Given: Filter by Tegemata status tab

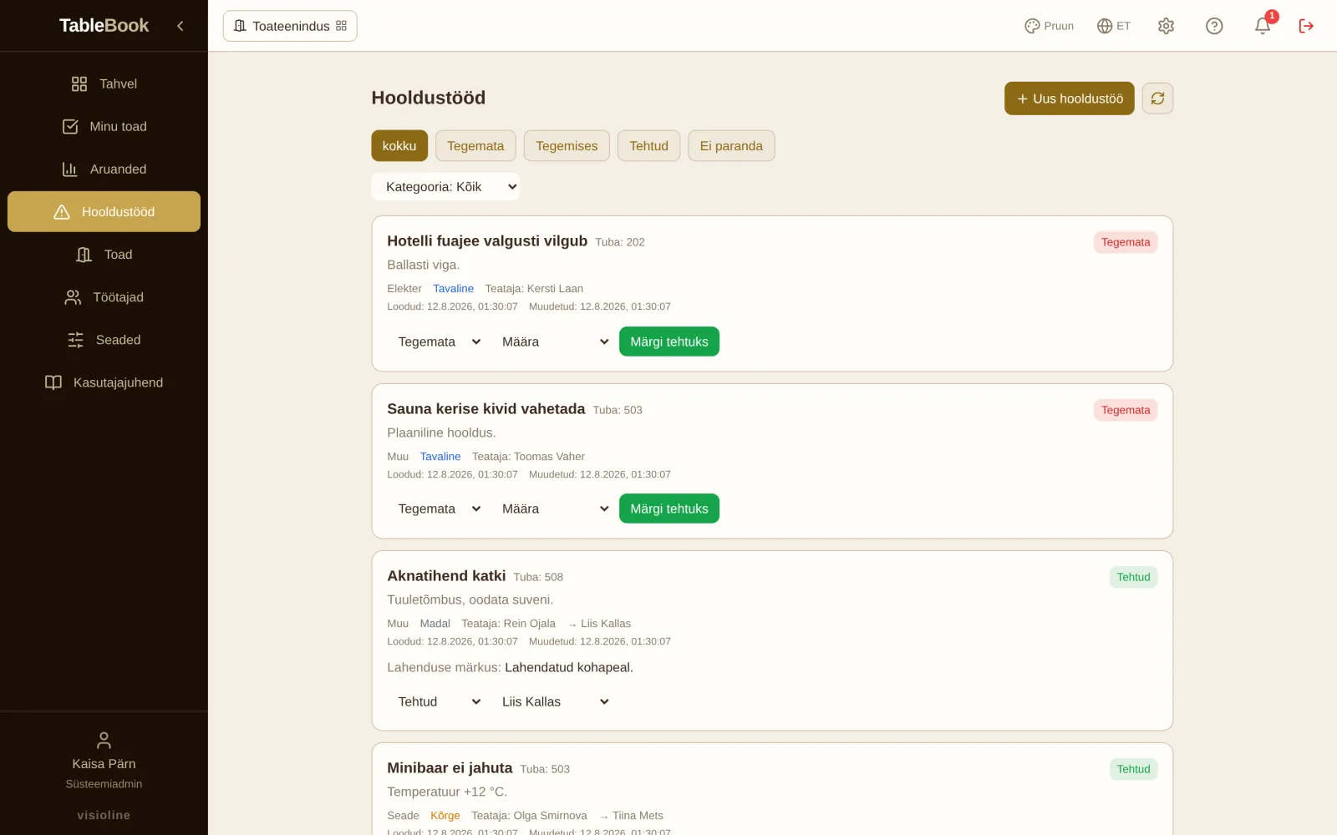Looking at the screenshot, I should click(x=475, y=146).
